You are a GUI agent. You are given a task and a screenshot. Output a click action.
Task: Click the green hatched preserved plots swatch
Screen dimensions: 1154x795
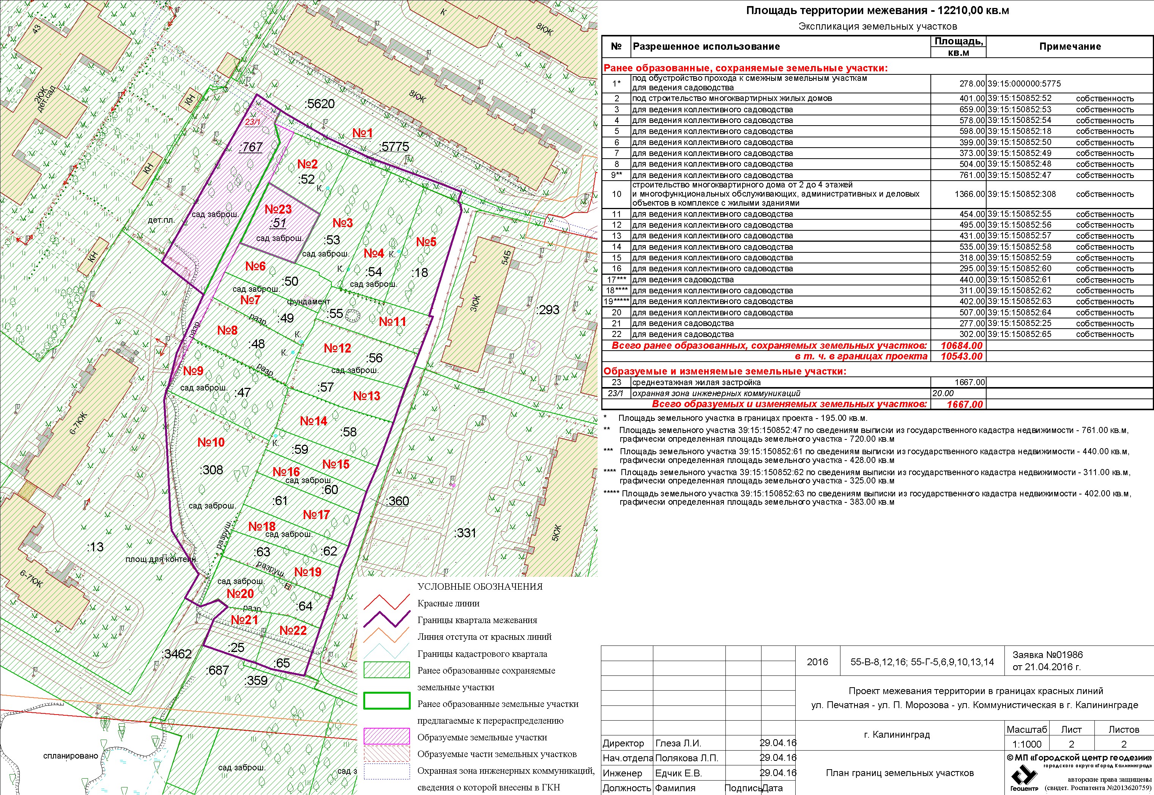click(x=387, y=669)
